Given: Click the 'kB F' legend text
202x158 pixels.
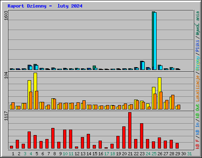Looking at the screenshot, I should click(x=198, y=144).
